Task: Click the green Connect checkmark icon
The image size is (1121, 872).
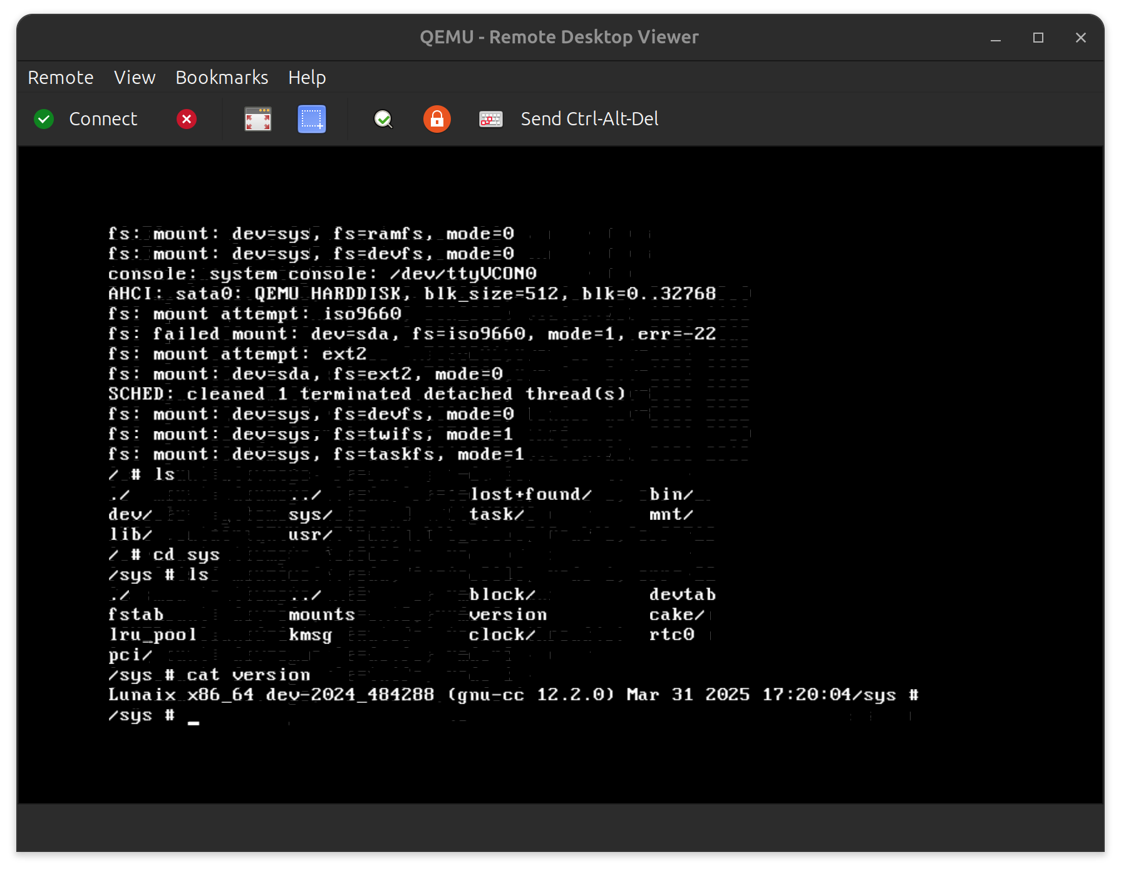Action: (44, 119)
